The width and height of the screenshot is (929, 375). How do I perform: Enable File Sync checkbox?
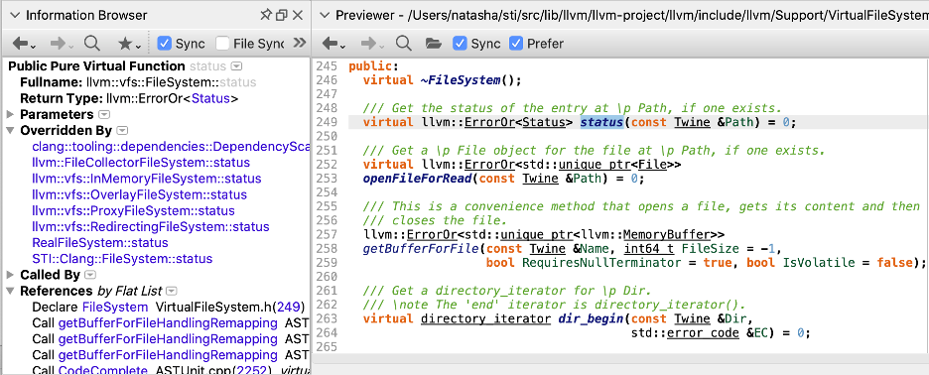point(222,44)
